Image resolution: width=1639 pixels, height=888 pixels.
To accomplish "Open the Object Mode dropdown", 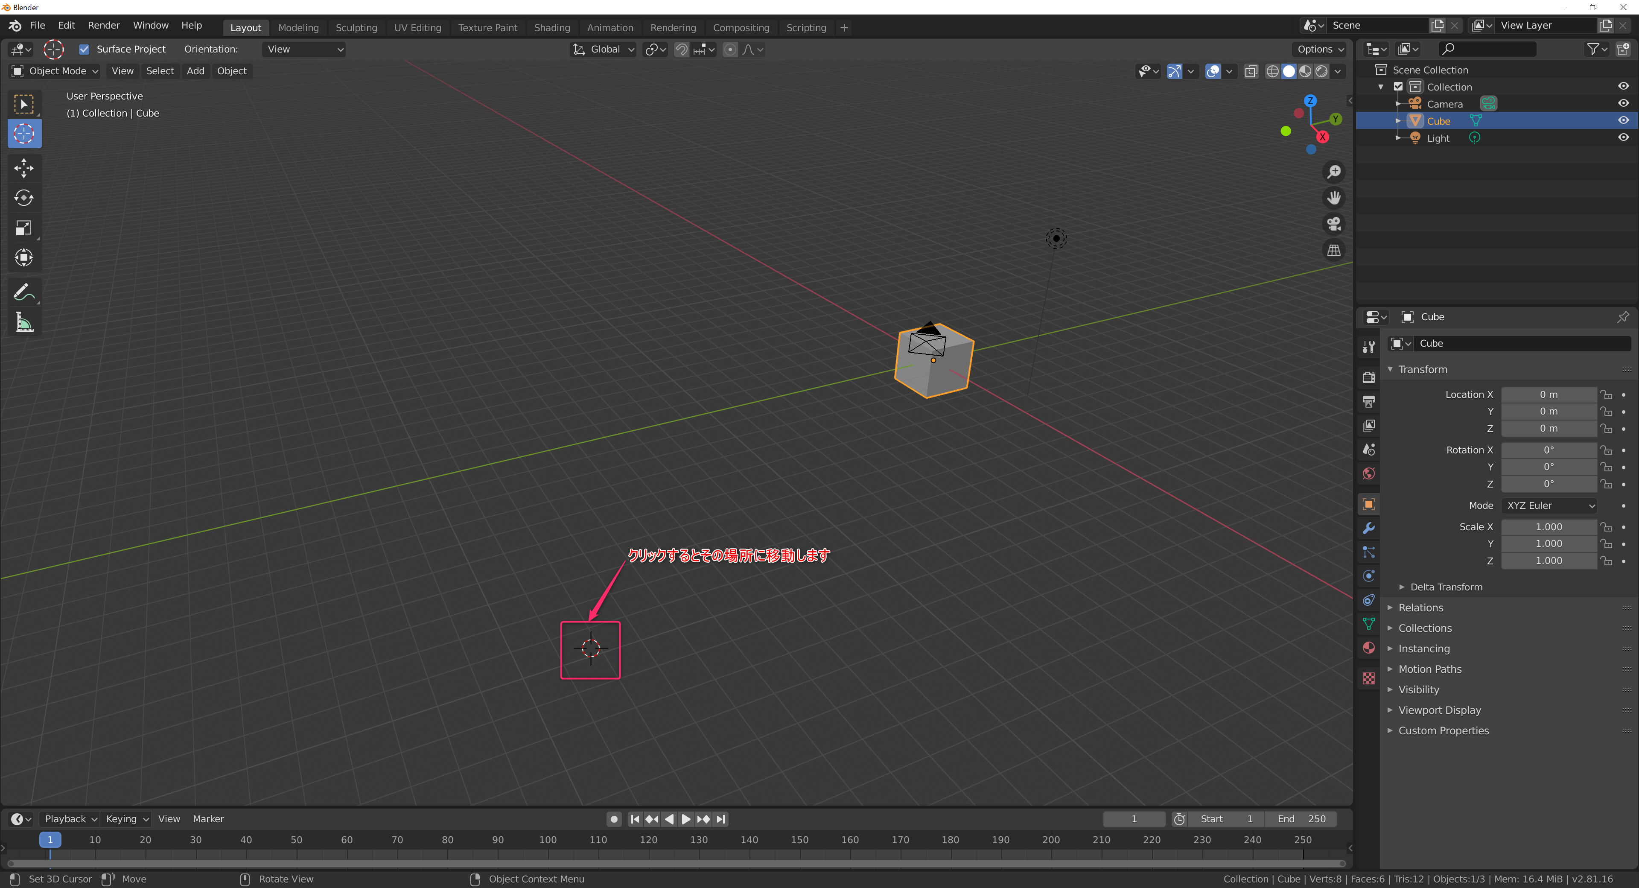I will pos(55,71).
